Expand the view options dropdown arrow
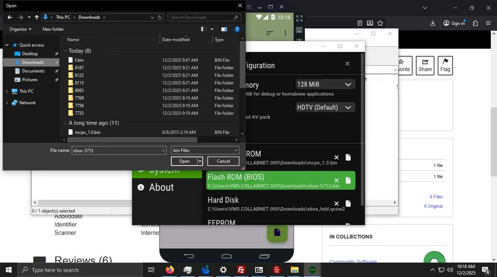The image size is (497, 277). [x=212, y=29]
